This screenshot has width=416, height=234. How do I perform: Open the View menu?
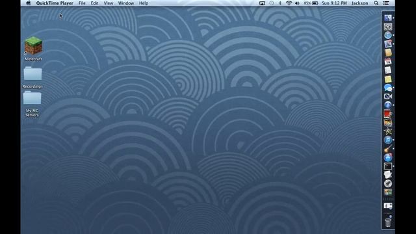click(109, 3)
